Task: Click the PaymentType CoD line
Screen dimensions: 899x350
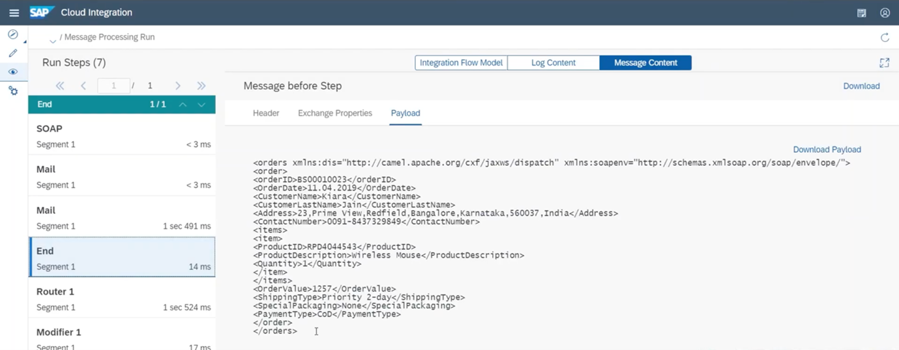Action: (x=327, y=314)
